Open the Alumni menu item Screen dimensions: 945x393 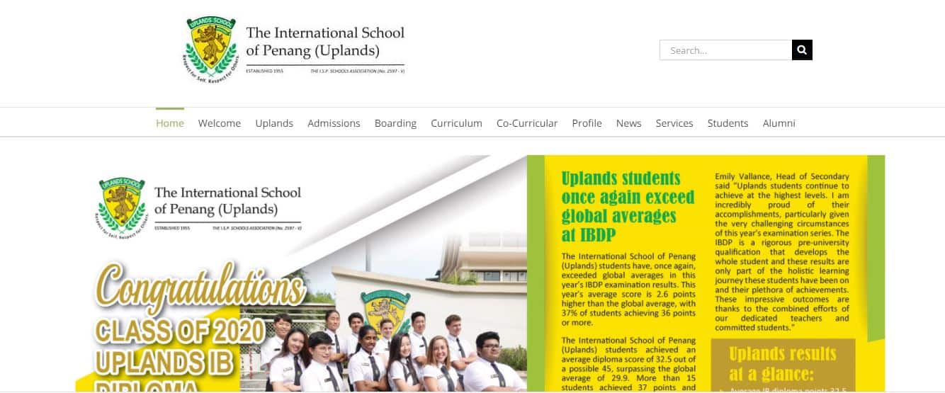pos(779,123)
